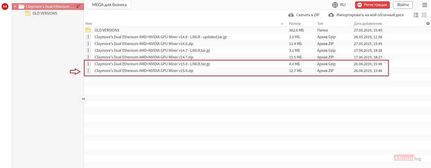Open the column settings gear icon
Image resolution: width=431 pixels, height=168 pixels.
point(428,23)
